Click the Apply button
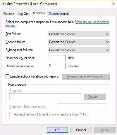Viewport: 117px width, 135px height. coord(105,130)
